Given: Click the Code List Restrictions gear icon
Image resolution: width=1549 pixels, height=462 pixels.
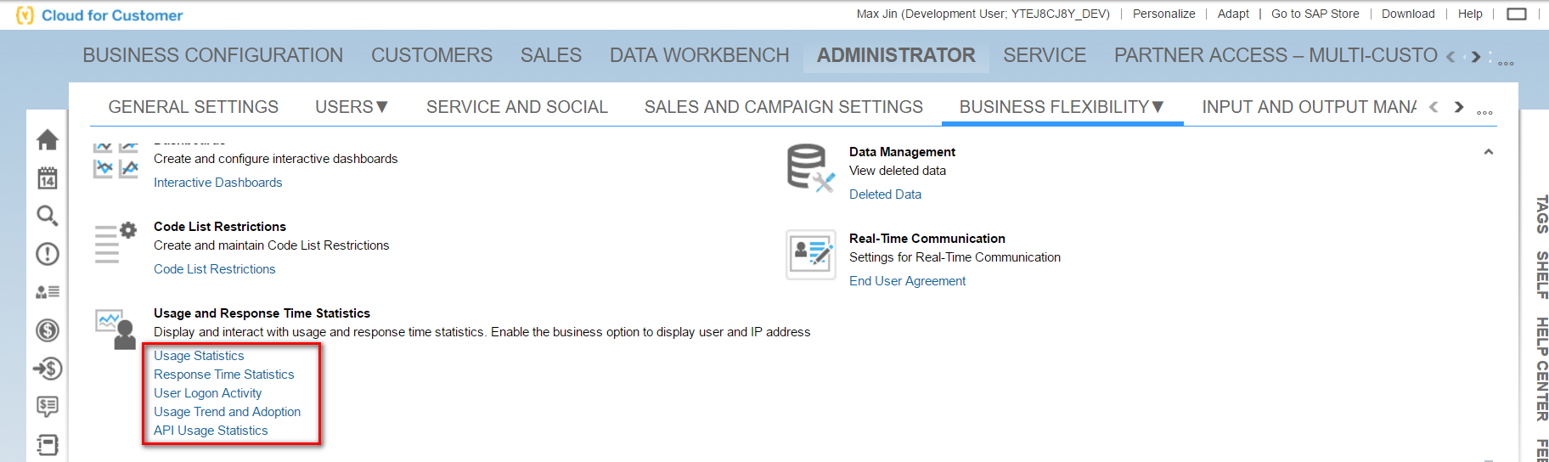Looking at the screenshot, I should [x=115, y=244].
